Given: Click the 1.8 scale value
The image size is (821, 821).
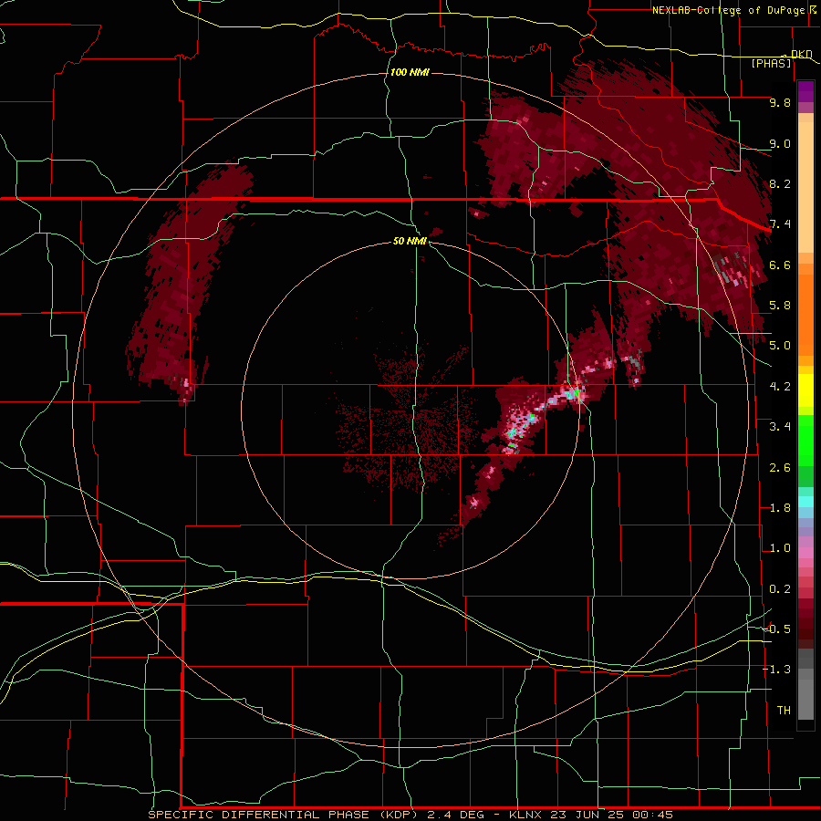Looking at the screenshot, I should (780, 508).
